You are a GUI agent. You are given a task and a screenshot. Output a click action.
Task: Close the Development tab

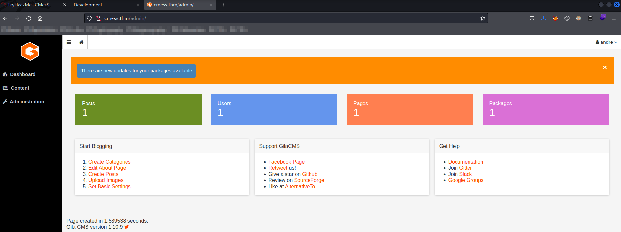tap(138, 5)
